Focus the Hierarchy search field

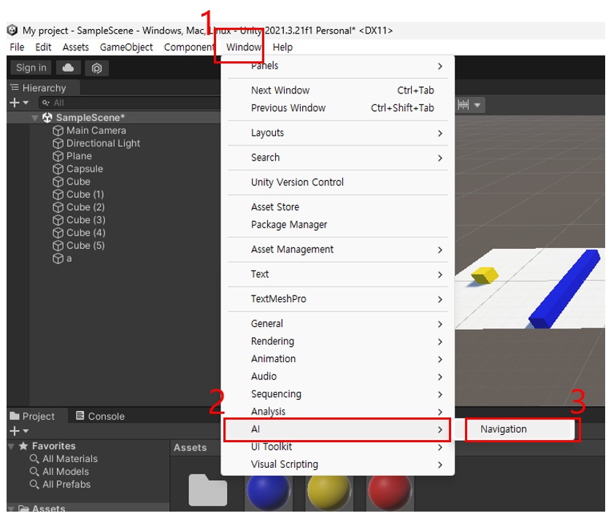point(130,103)
